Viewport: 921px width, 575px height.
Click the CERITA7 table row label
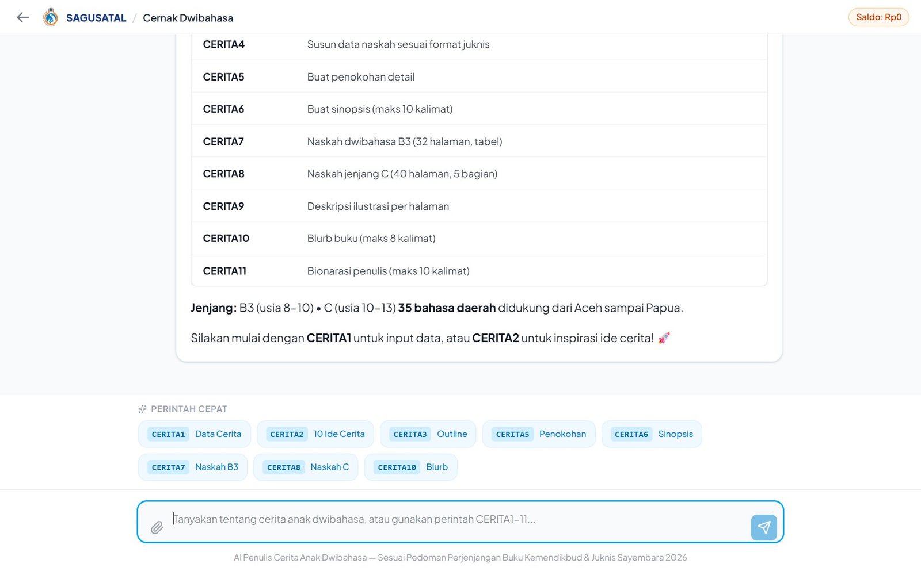point(223,141)
